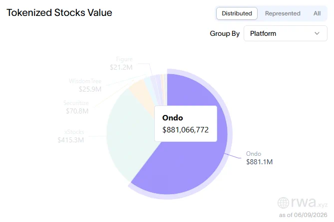Select the Distributed view tab

click(237, 13)
